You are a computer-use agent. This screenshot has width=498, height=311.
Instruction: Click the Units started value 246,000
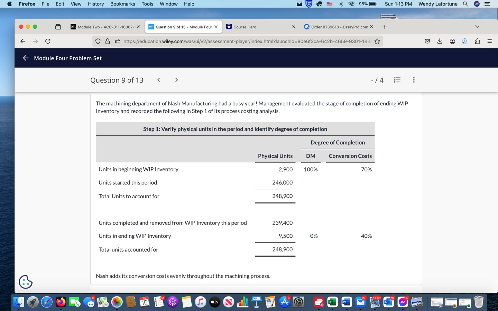click(x=282, y=182)
